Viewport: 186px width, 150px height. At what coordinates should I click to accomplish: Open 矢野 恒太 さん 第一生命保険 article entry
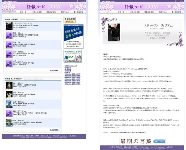pyautogui.click(x=33, y=104)
